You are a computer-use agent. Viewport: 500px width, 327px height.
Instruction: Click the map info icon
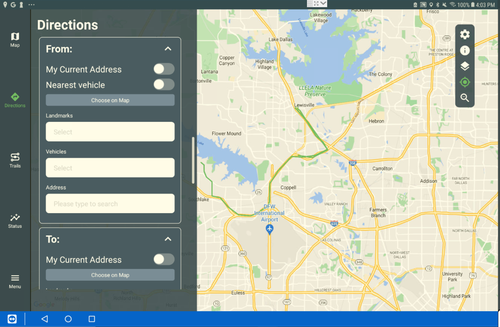coord(465,50)
